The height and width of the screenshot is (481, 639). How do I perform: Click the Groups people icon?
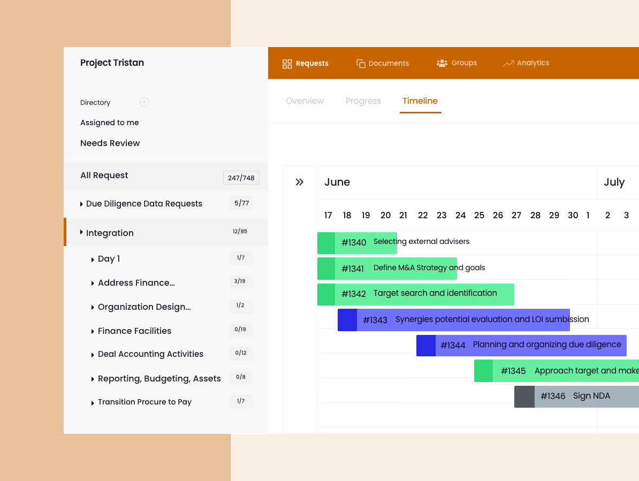coord(442,63)
